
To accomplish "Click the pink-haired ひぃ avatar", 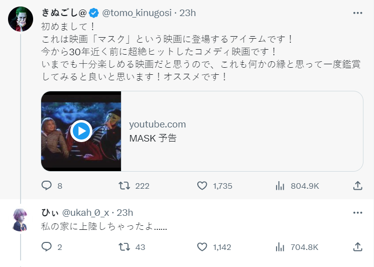I will point(21,219).
